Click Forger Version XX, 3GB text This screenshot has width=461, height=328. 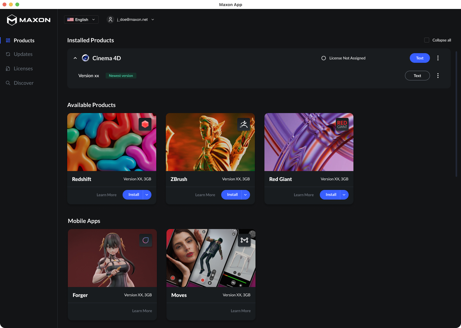(x=138, y=295)
